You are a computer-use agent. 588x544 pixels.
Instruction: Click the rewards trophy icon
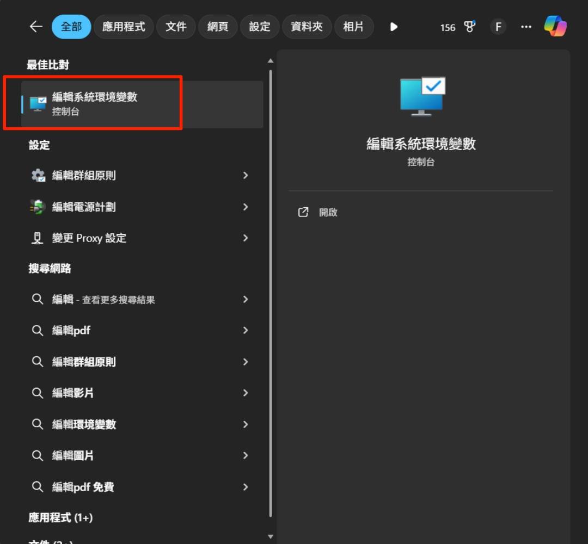(469, 27)
